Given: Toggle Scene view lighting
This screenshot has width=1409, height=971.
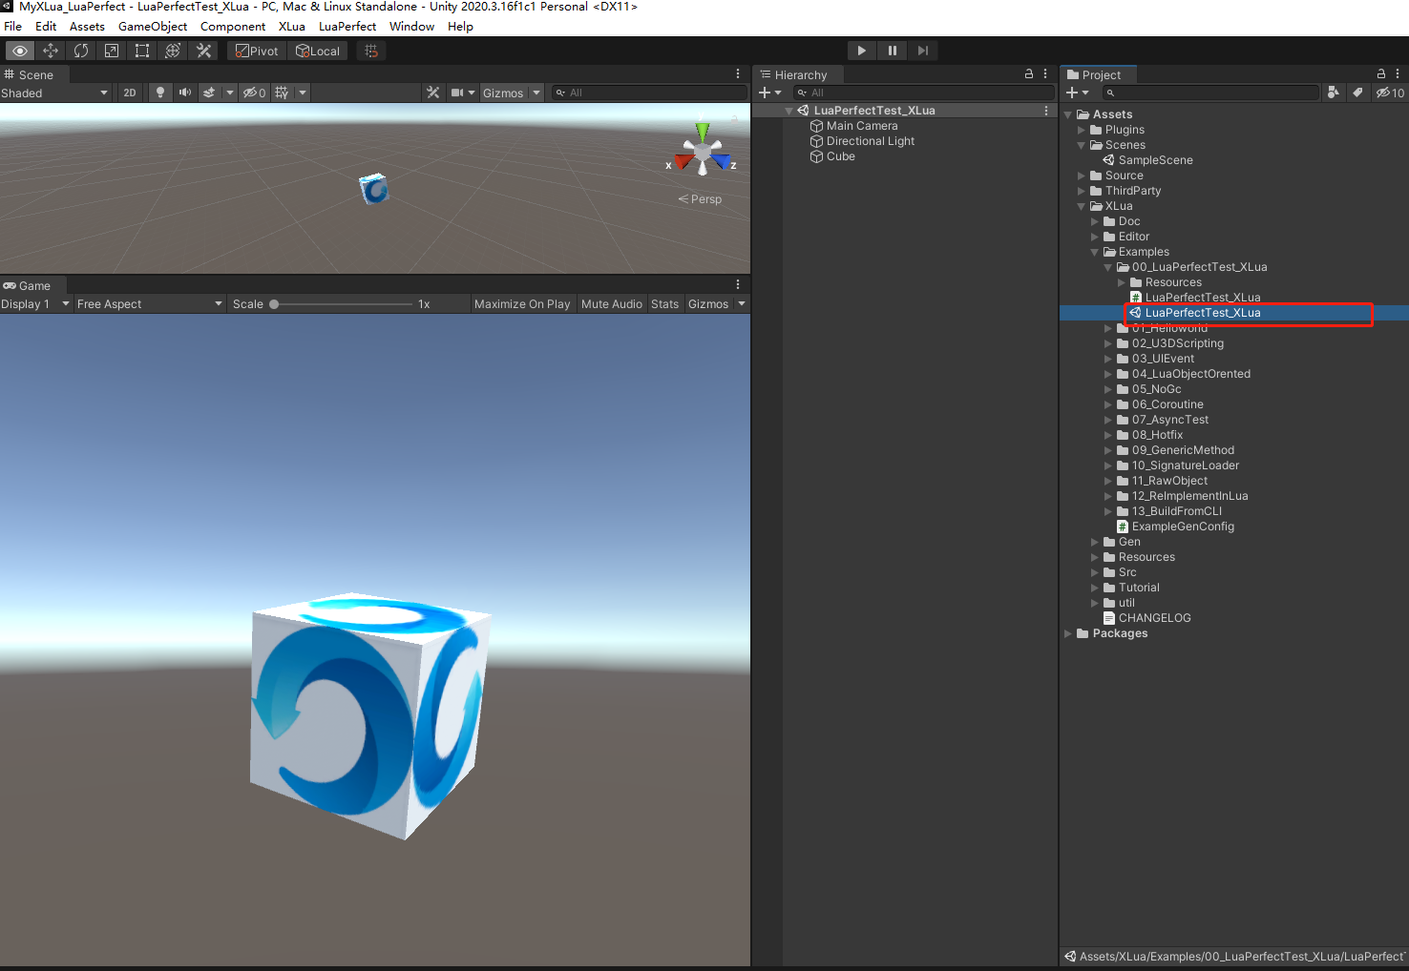Looking at the screenshot, I should pos(158,93).
